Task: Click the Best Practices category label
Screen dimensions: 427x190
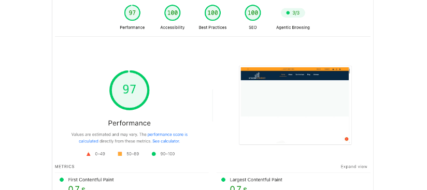Action: point(212,27)
